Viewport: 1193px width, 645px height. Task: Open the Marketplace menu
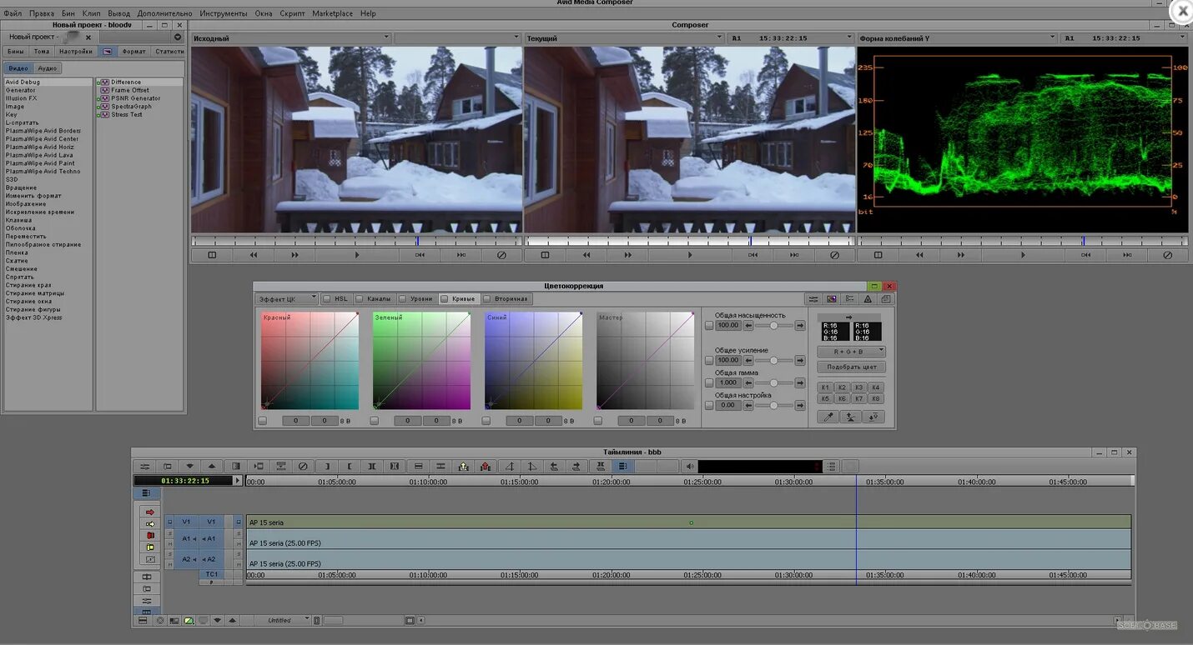(x=333, y=13)
